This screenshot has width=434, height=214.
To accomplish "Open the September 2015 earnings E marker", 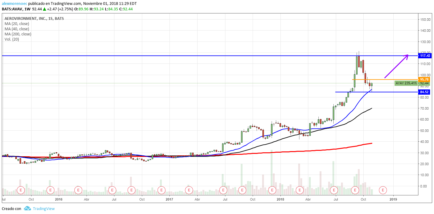I will point(21,190).
